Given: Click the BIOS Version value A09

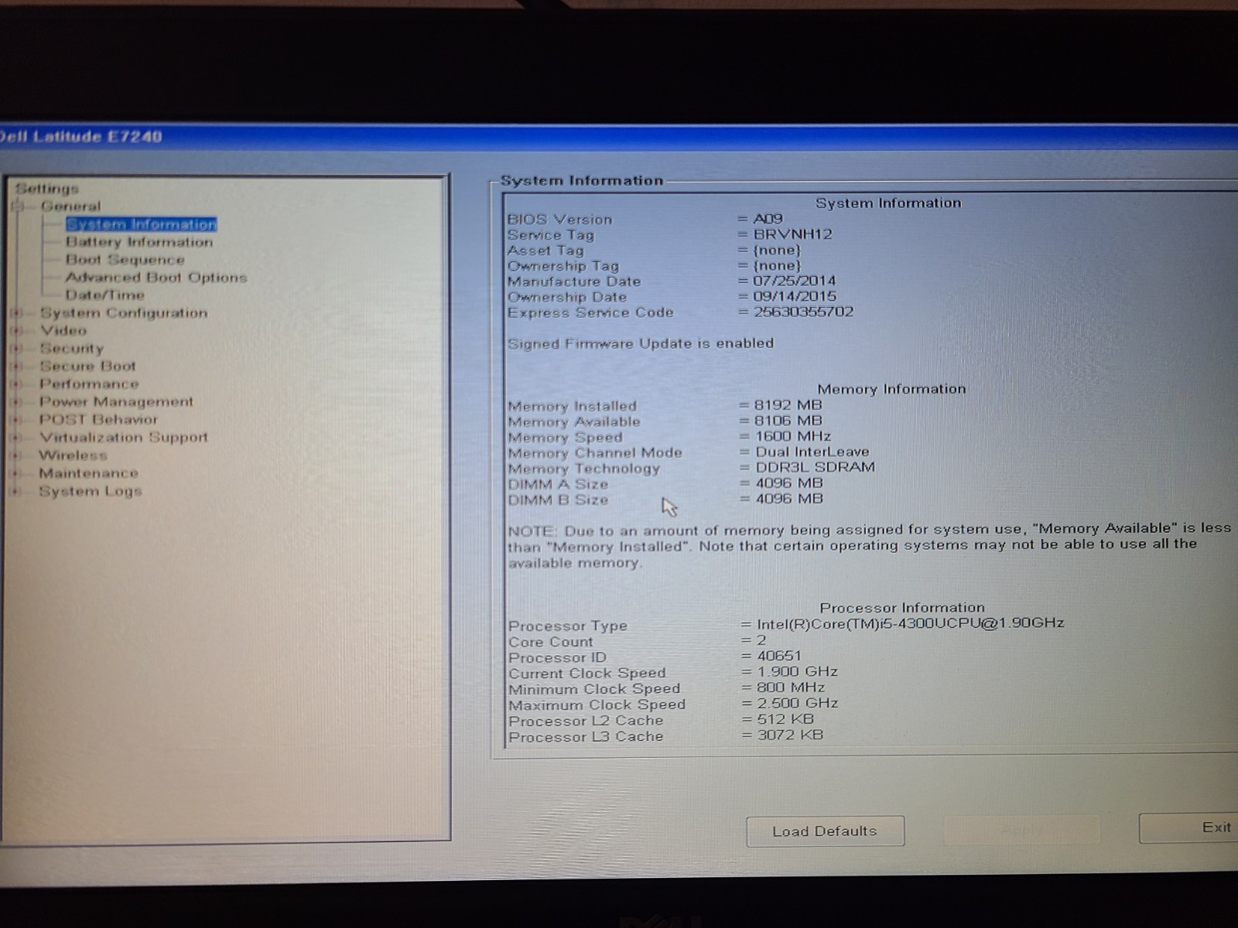Looking at the screenshot, I should pos(768,219).
